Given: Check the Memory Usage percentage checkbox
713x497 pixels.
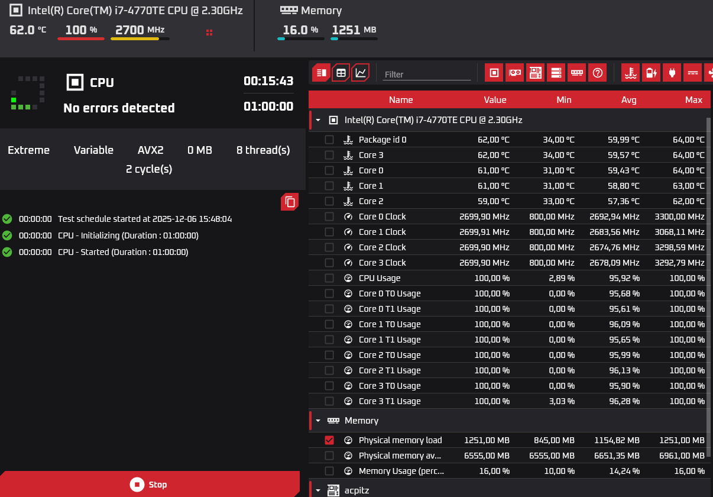Looking at the screenshot, I should (329, 471).
